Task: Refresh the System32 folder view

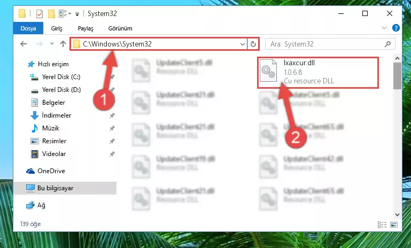Action: [253, 44]
